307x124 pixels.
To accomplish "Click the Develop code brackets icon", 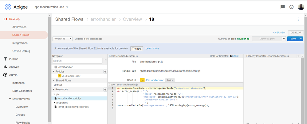I will point(5,19).
